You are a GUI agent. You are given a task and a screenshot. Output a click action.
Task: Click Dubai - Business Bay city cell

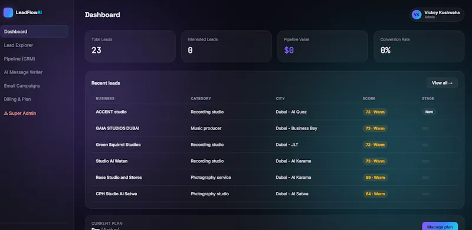coord(297,128)
